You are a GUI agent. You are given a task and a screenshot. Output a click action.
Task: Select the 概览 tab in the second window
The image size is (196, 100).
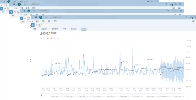13,16
